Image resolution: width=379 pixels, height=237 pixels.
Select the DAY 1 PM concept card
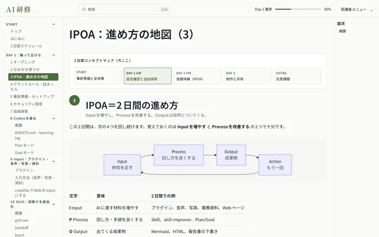coord(198,76)
